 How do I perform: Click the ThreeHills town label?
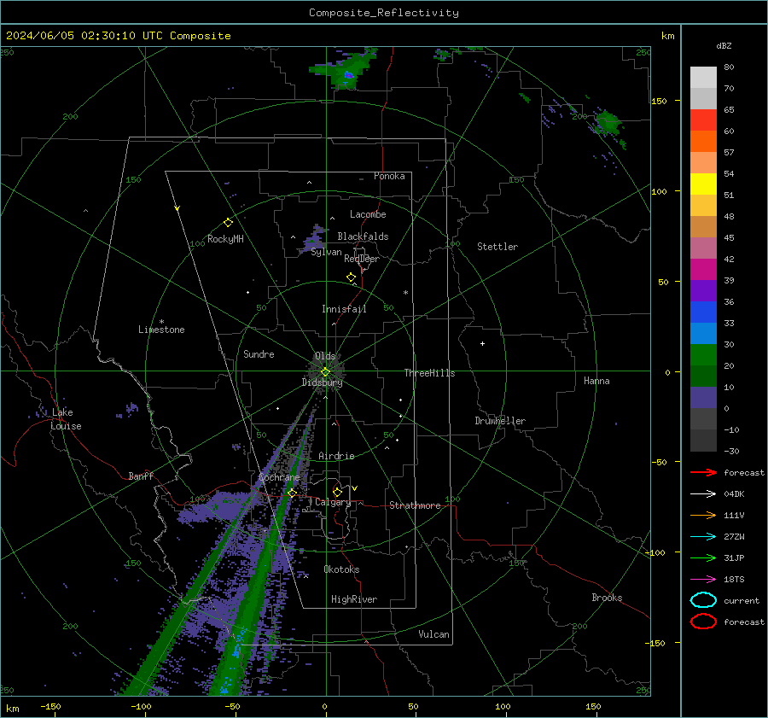pos(429,373)
